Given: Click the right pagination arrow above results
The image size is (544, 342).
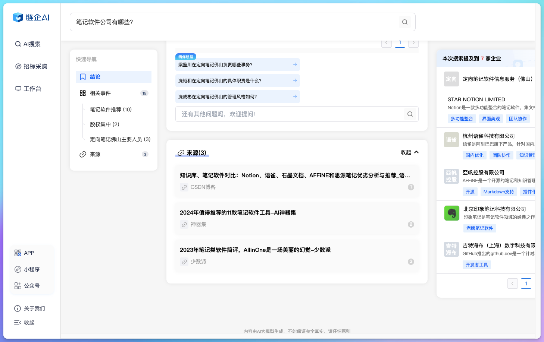Looking at the screenshot, I should (x=413, y=42).
